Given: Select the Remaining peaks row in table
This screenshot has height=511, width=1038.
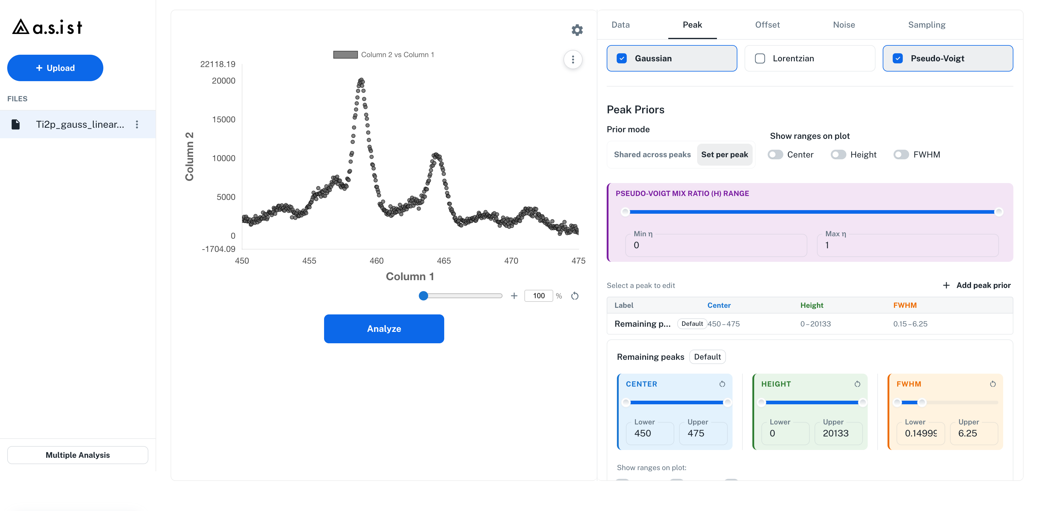Looking at the screenshot, I should coord(809,323).
